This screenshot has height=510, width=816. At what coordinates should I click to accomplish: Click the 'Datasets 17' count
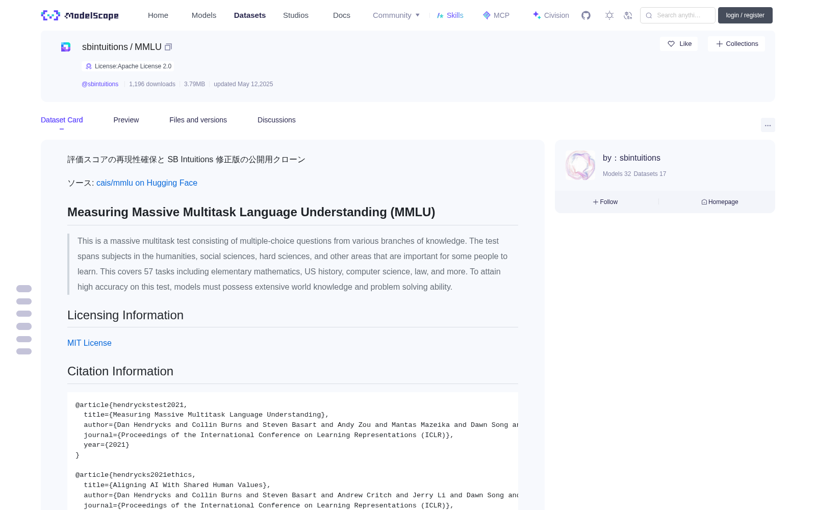(650, 174)
